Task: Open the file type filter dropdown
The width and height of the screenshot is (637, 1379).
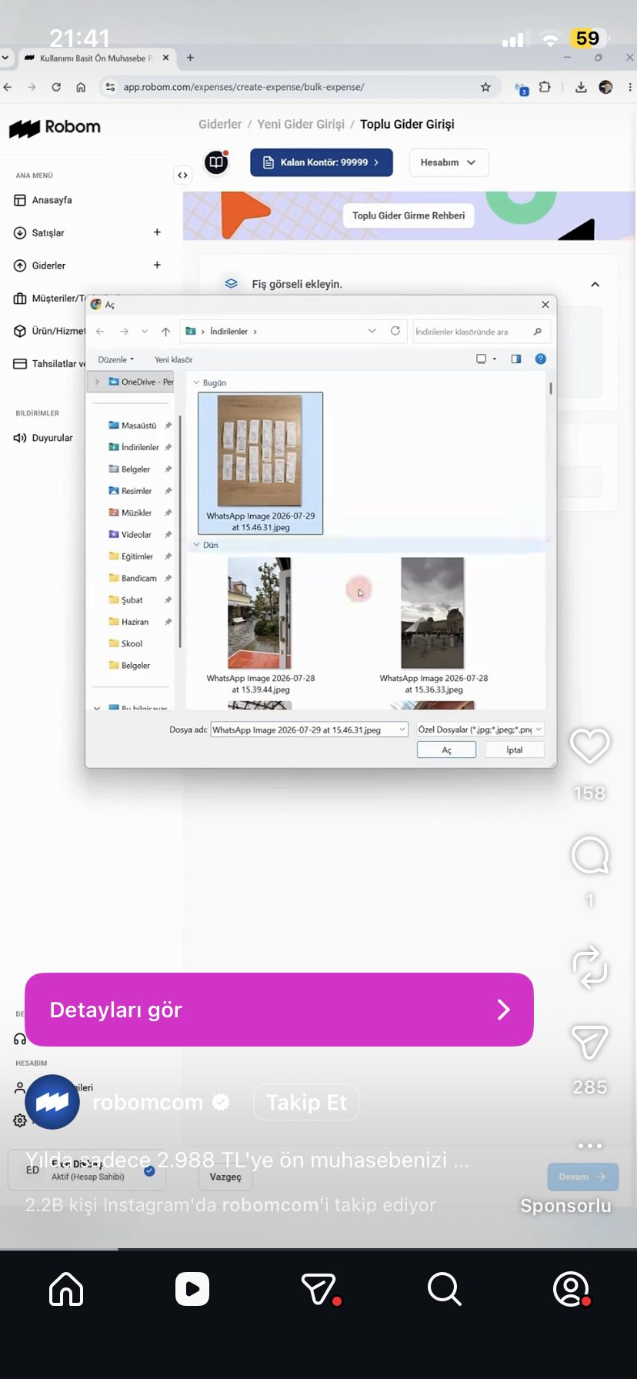Action: [x=480, y=730]
